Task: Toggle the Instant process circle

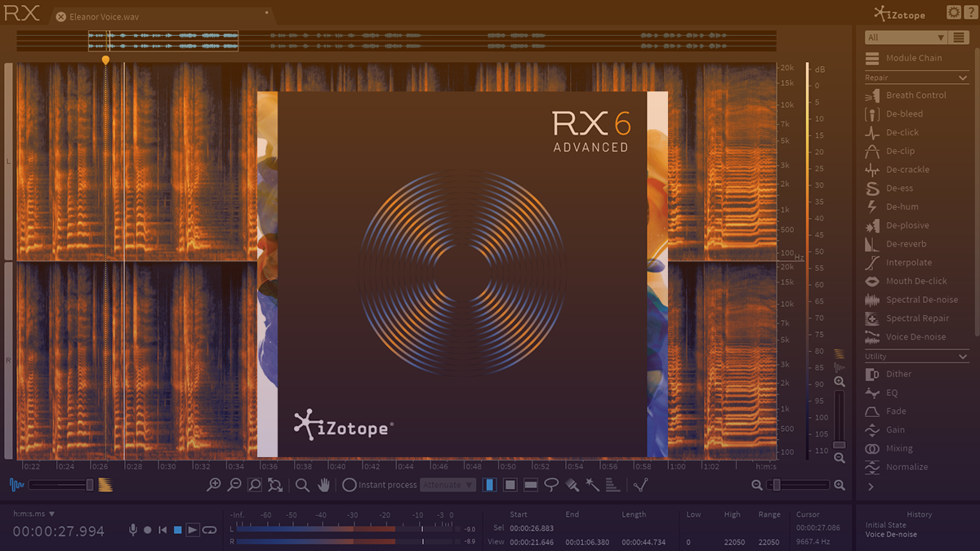Action: coord(350,485)
